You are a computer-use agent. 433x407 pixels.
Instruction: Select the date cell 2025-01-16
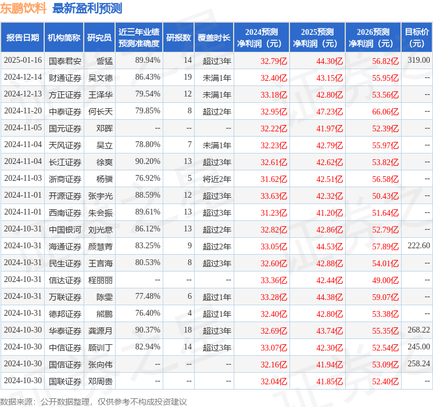(23, 60)
